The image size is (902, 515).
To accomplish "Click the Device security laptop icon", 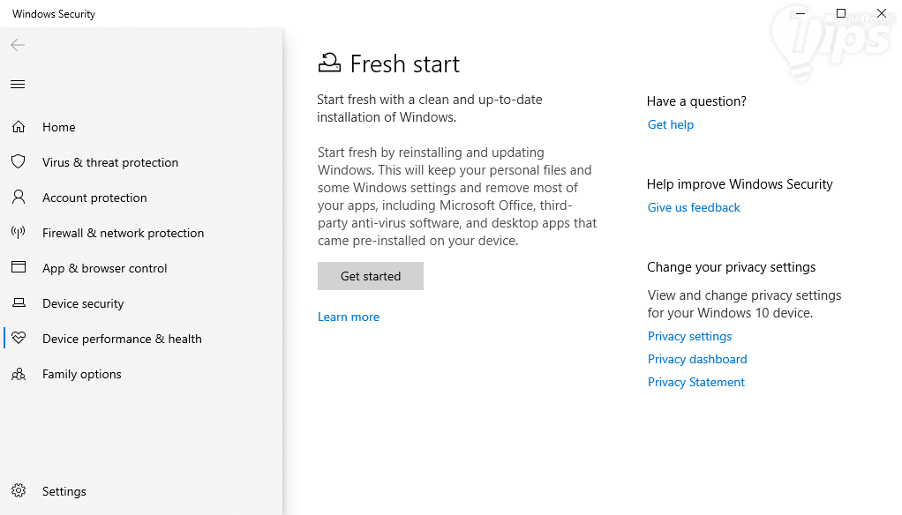I will click(18, 303).
